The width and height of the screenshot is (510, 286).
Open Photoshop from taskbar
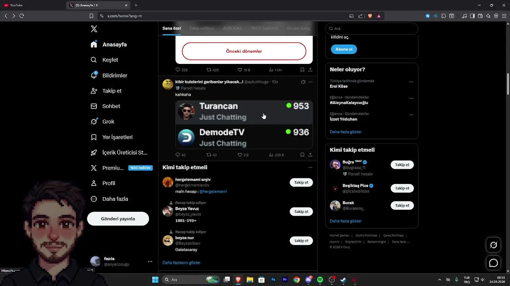pos(273,280)
